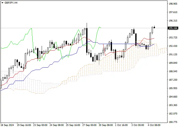Click the 198.905 price axis label
The image size is (179, 128).
pyautogui.click(x=173, y=4)
